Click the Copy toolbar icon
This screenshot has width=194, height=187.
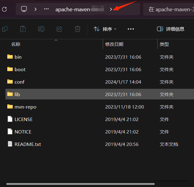coord(5,29)
